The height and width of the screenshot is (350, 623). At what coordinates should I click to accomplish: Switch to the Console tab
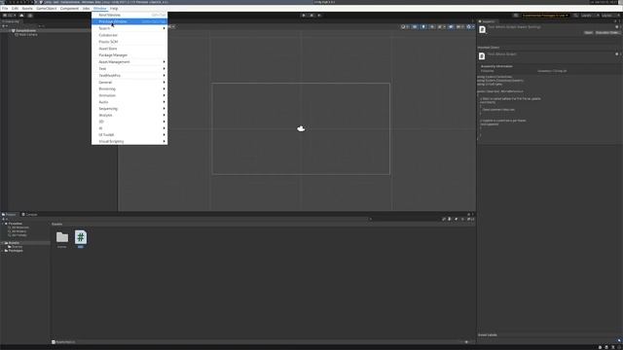pos(30,214)
